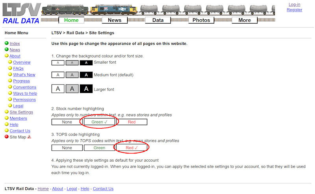Open the Register link
Image resolution: width=315 pixels, height=194 pixels.
(294, 10)
